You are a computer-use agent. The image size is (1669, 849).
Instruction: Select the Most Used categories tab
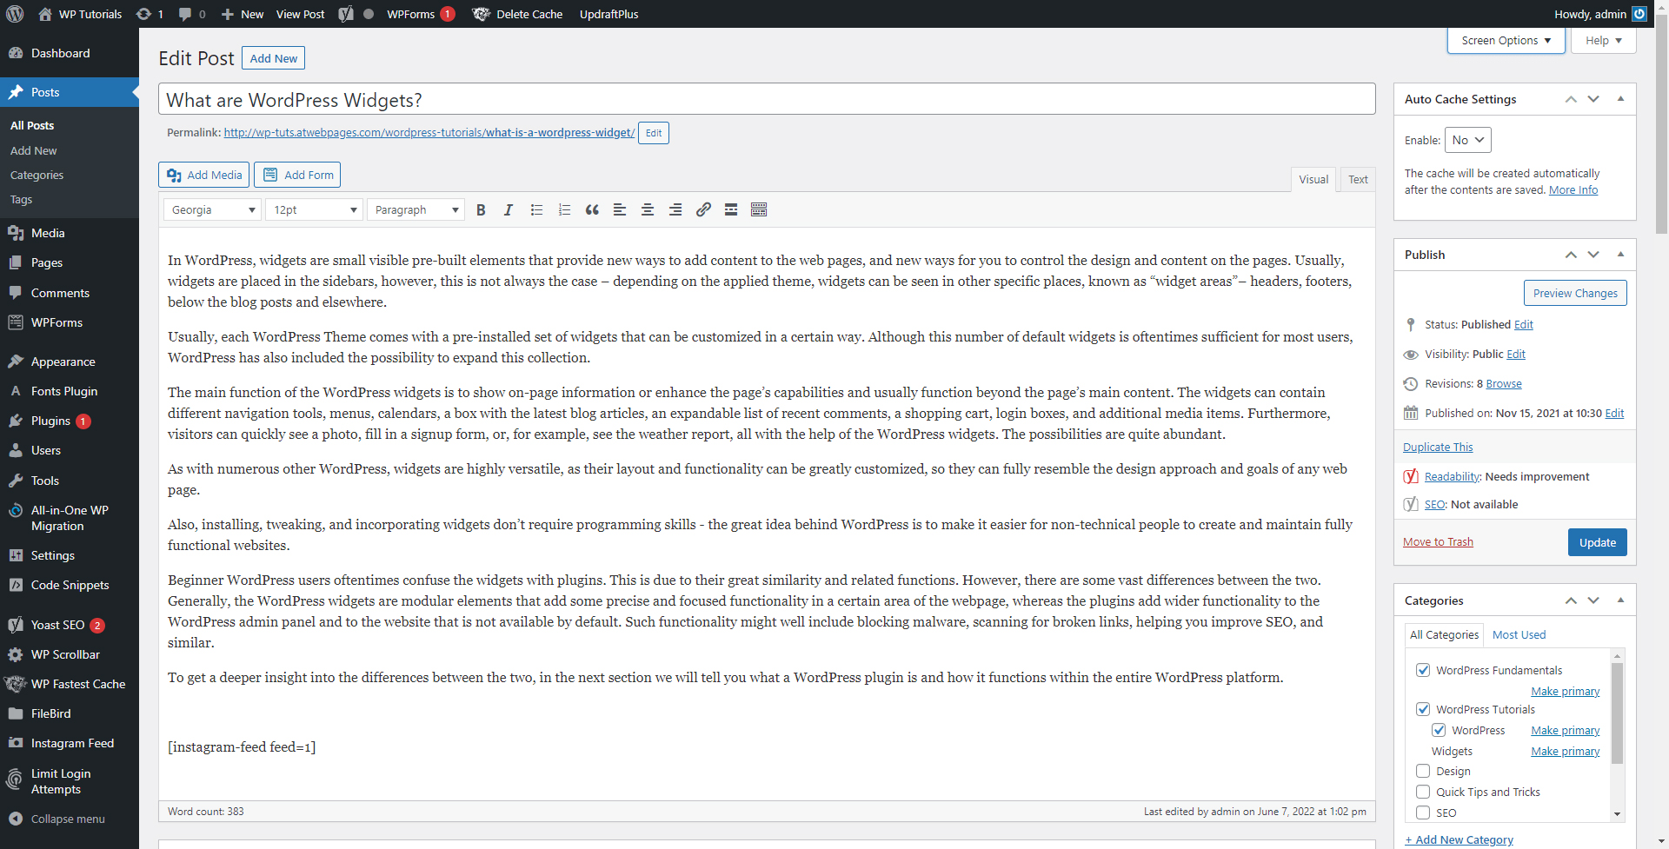pos(1519,634)
